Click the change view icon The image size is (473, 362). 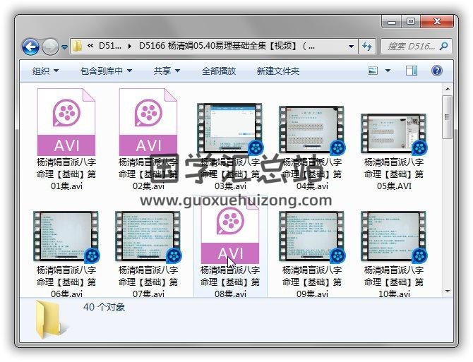tap(373, 71)
